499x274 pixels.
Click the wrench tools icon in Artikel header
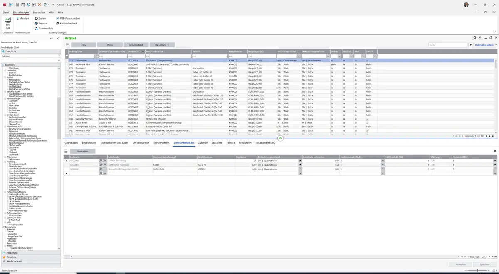(480, 38)
